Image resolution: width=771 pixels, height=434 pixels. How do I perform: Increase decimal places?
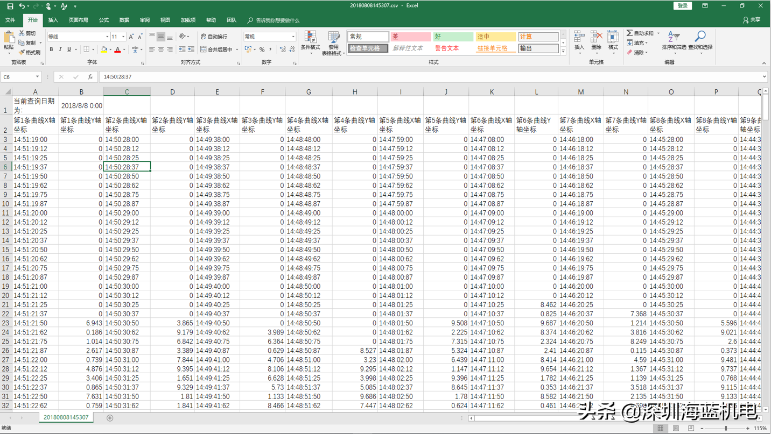283,49
